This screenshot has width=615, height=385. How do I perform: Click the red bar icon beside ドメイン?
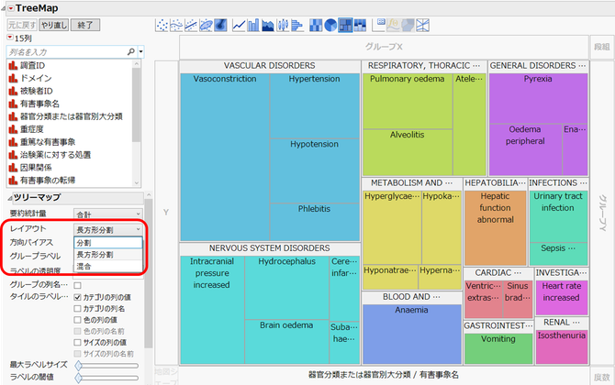click(x=13, y=78)
